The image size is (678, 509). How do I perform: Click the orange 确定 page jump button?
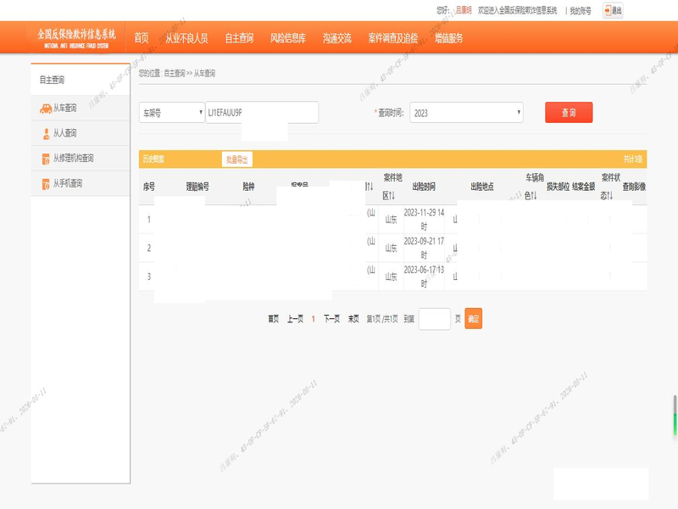(474, 319)
